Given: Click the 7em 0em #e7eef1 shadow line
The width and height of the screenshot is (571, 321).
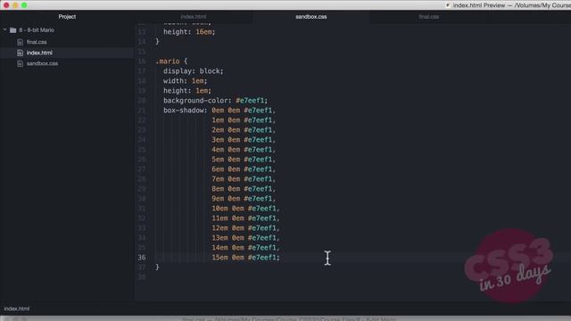Looking at the screenshot, I should [x=244, y=179].
